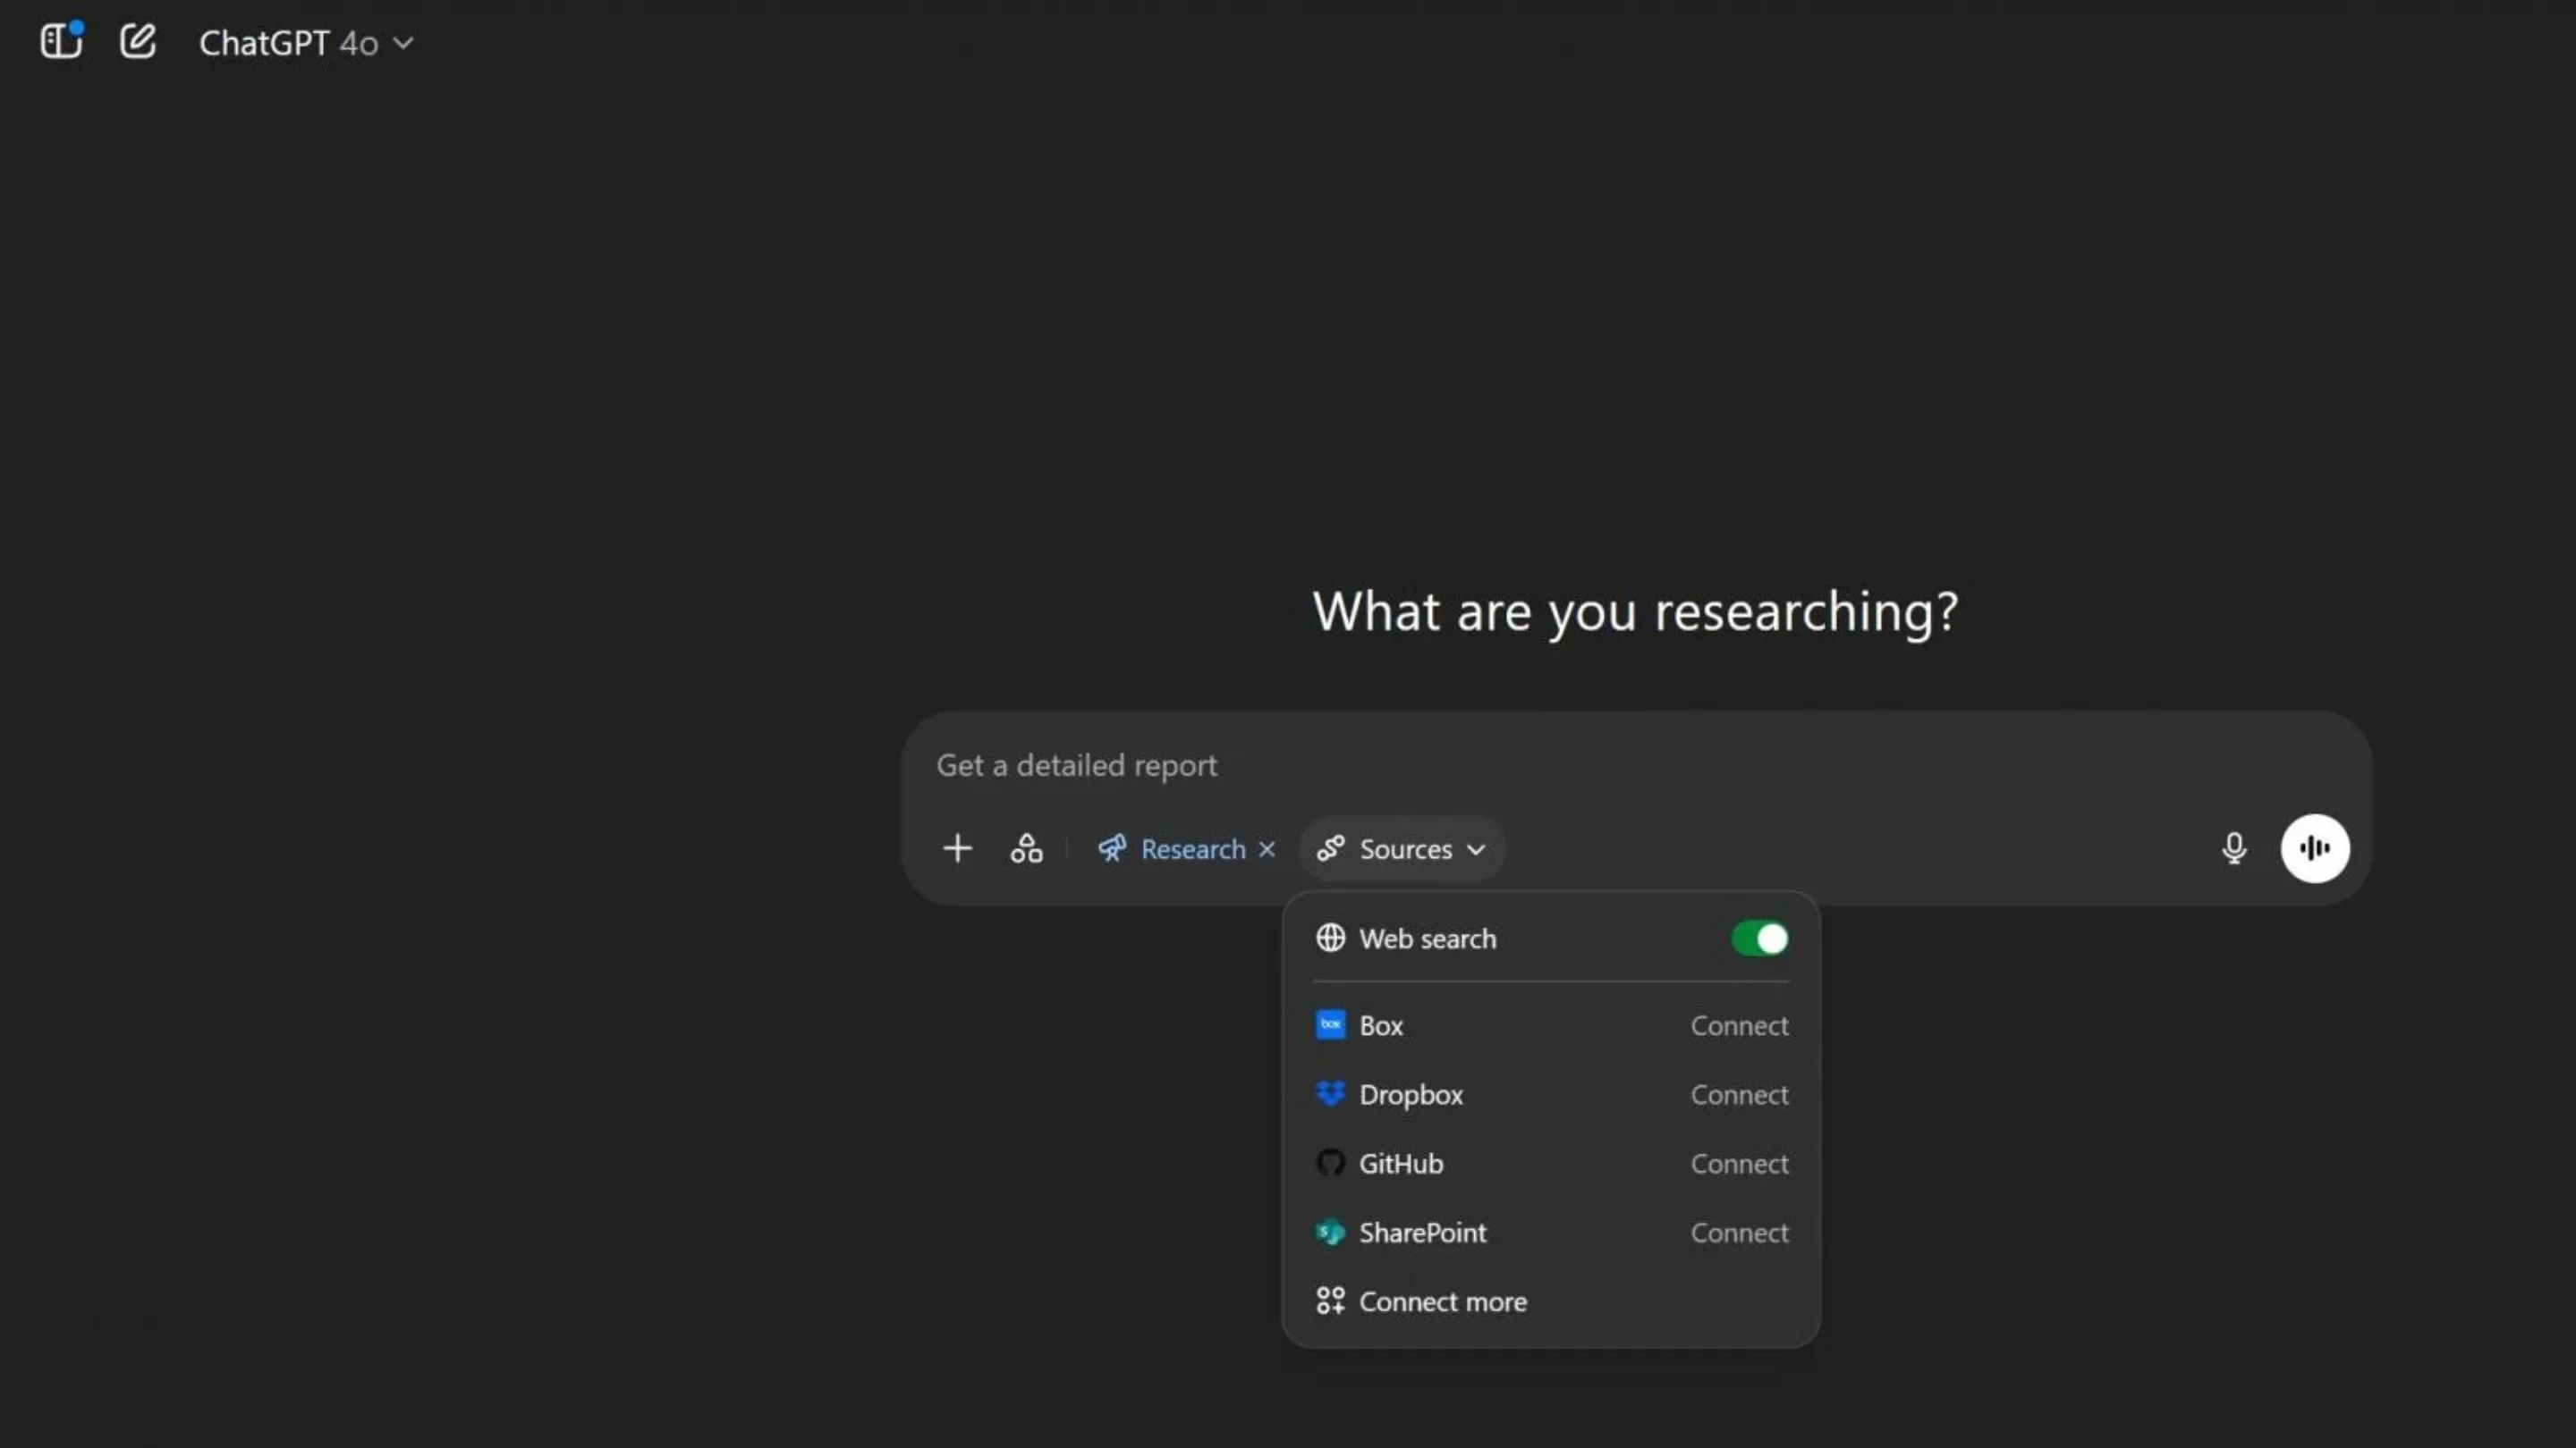Remove Research mode with X
2576x1448 pixels.
click(1267, 848)
